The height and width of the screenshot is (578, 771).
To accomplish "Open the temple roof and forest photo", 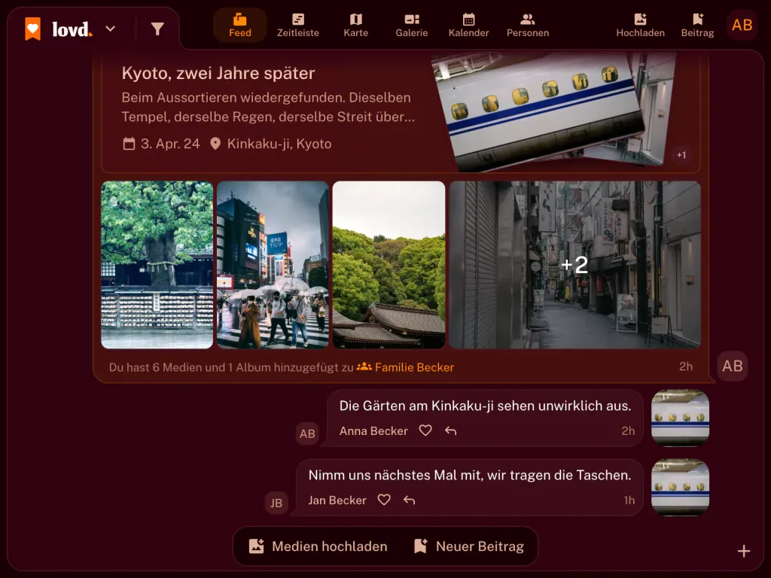I will pyautogui.click(x=389, y=265).
